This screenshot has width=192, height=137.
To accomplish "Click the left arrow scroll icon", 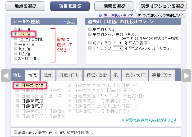I will [6, 75].
